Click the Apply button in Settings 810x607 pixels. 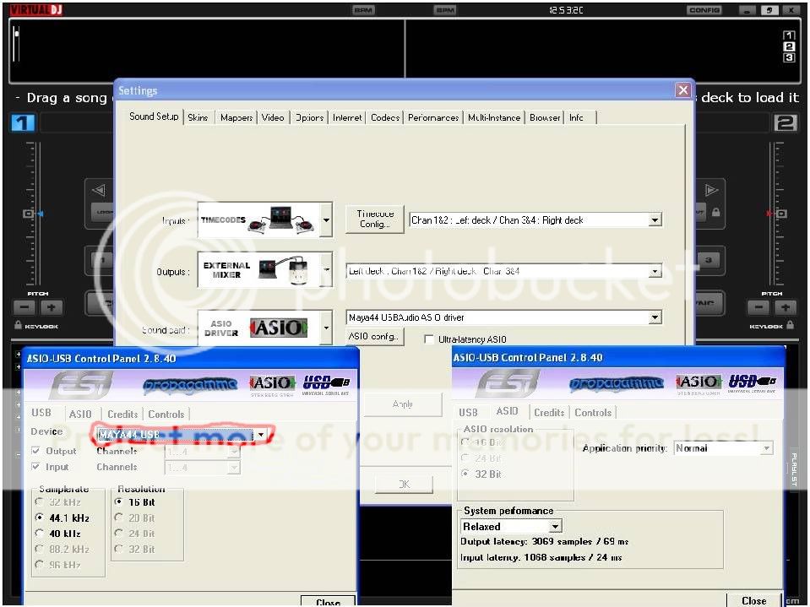(402, 404)
